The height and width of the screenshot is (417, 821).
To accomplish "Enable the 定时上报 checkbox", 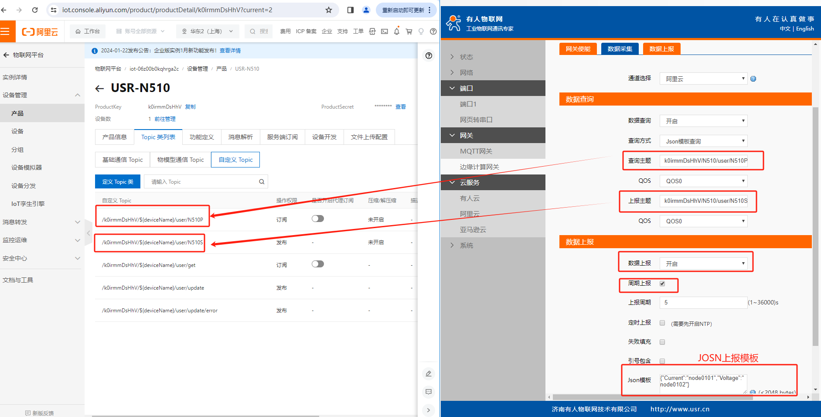I will coord(662,323).
